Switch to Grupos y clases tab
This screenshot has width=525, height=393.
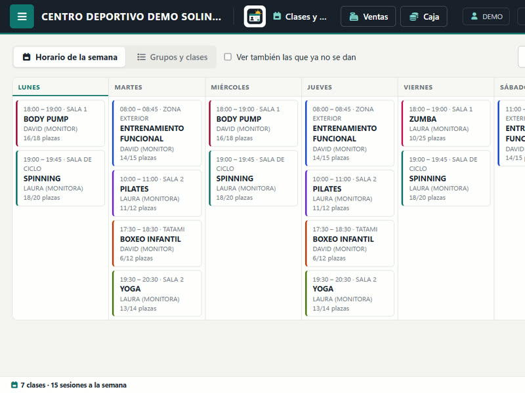click(172, 57)
